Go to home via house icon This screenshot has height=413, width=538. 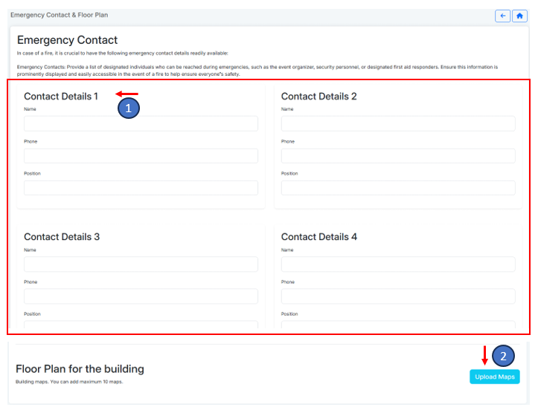point(519,16)
